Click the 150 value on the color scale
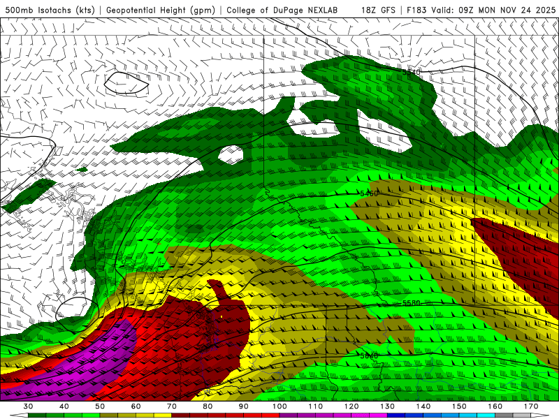 [x=459, y=406]
